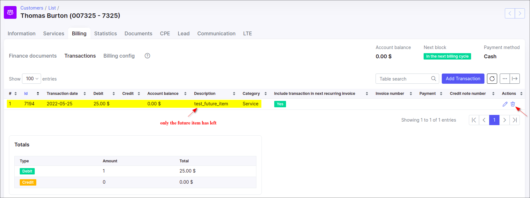Go to previous customer with top-right arrow
530x198 pixels.
510,13
